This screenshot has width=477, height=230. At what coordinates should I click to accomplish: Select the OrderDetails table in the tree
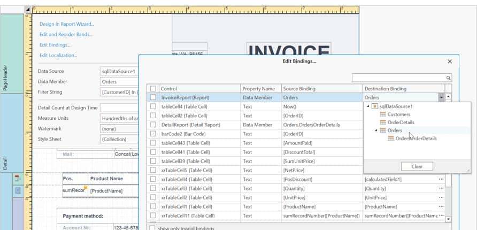coord(401,122)
